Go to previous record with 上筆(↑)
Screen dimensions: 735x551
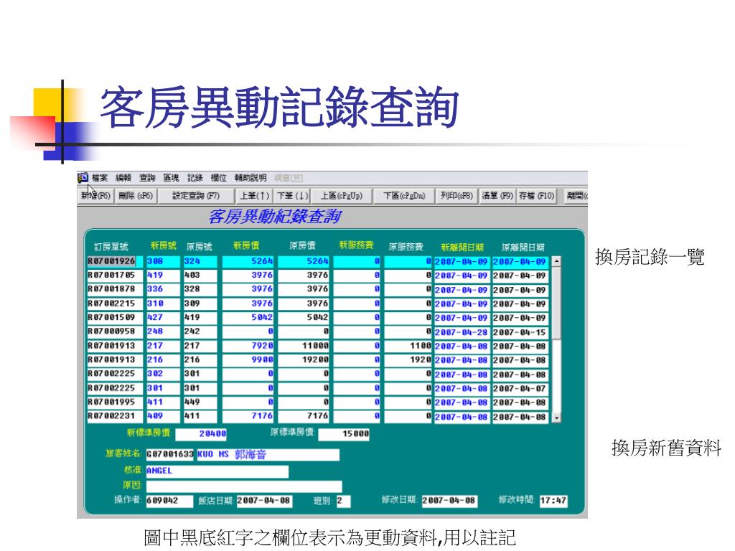pyautogui.click(x=254, y=196)
